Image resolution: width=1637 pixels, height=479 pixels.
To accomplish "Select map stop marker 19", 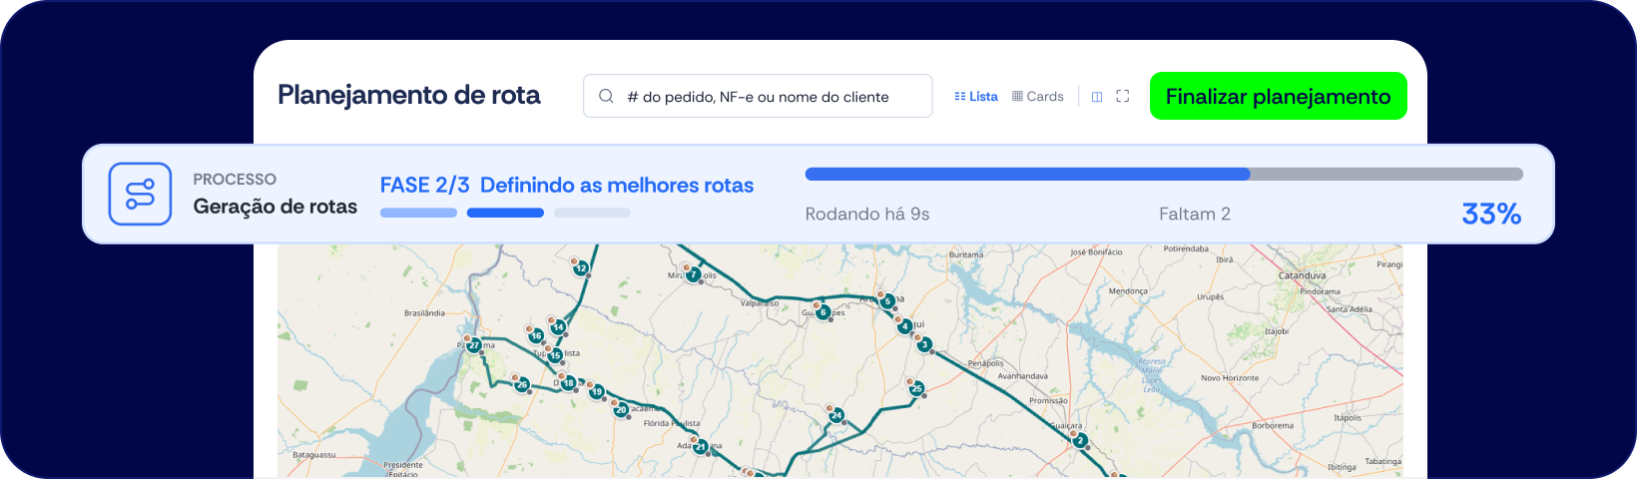I will pos(597,392).
